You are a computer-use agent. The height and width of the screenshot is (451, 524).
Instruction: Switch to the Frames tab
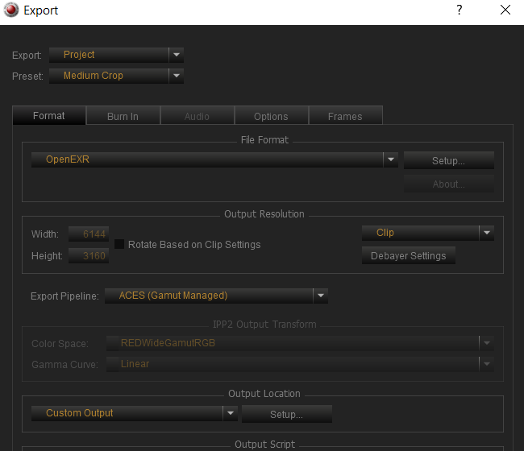[x=345, y=116]
